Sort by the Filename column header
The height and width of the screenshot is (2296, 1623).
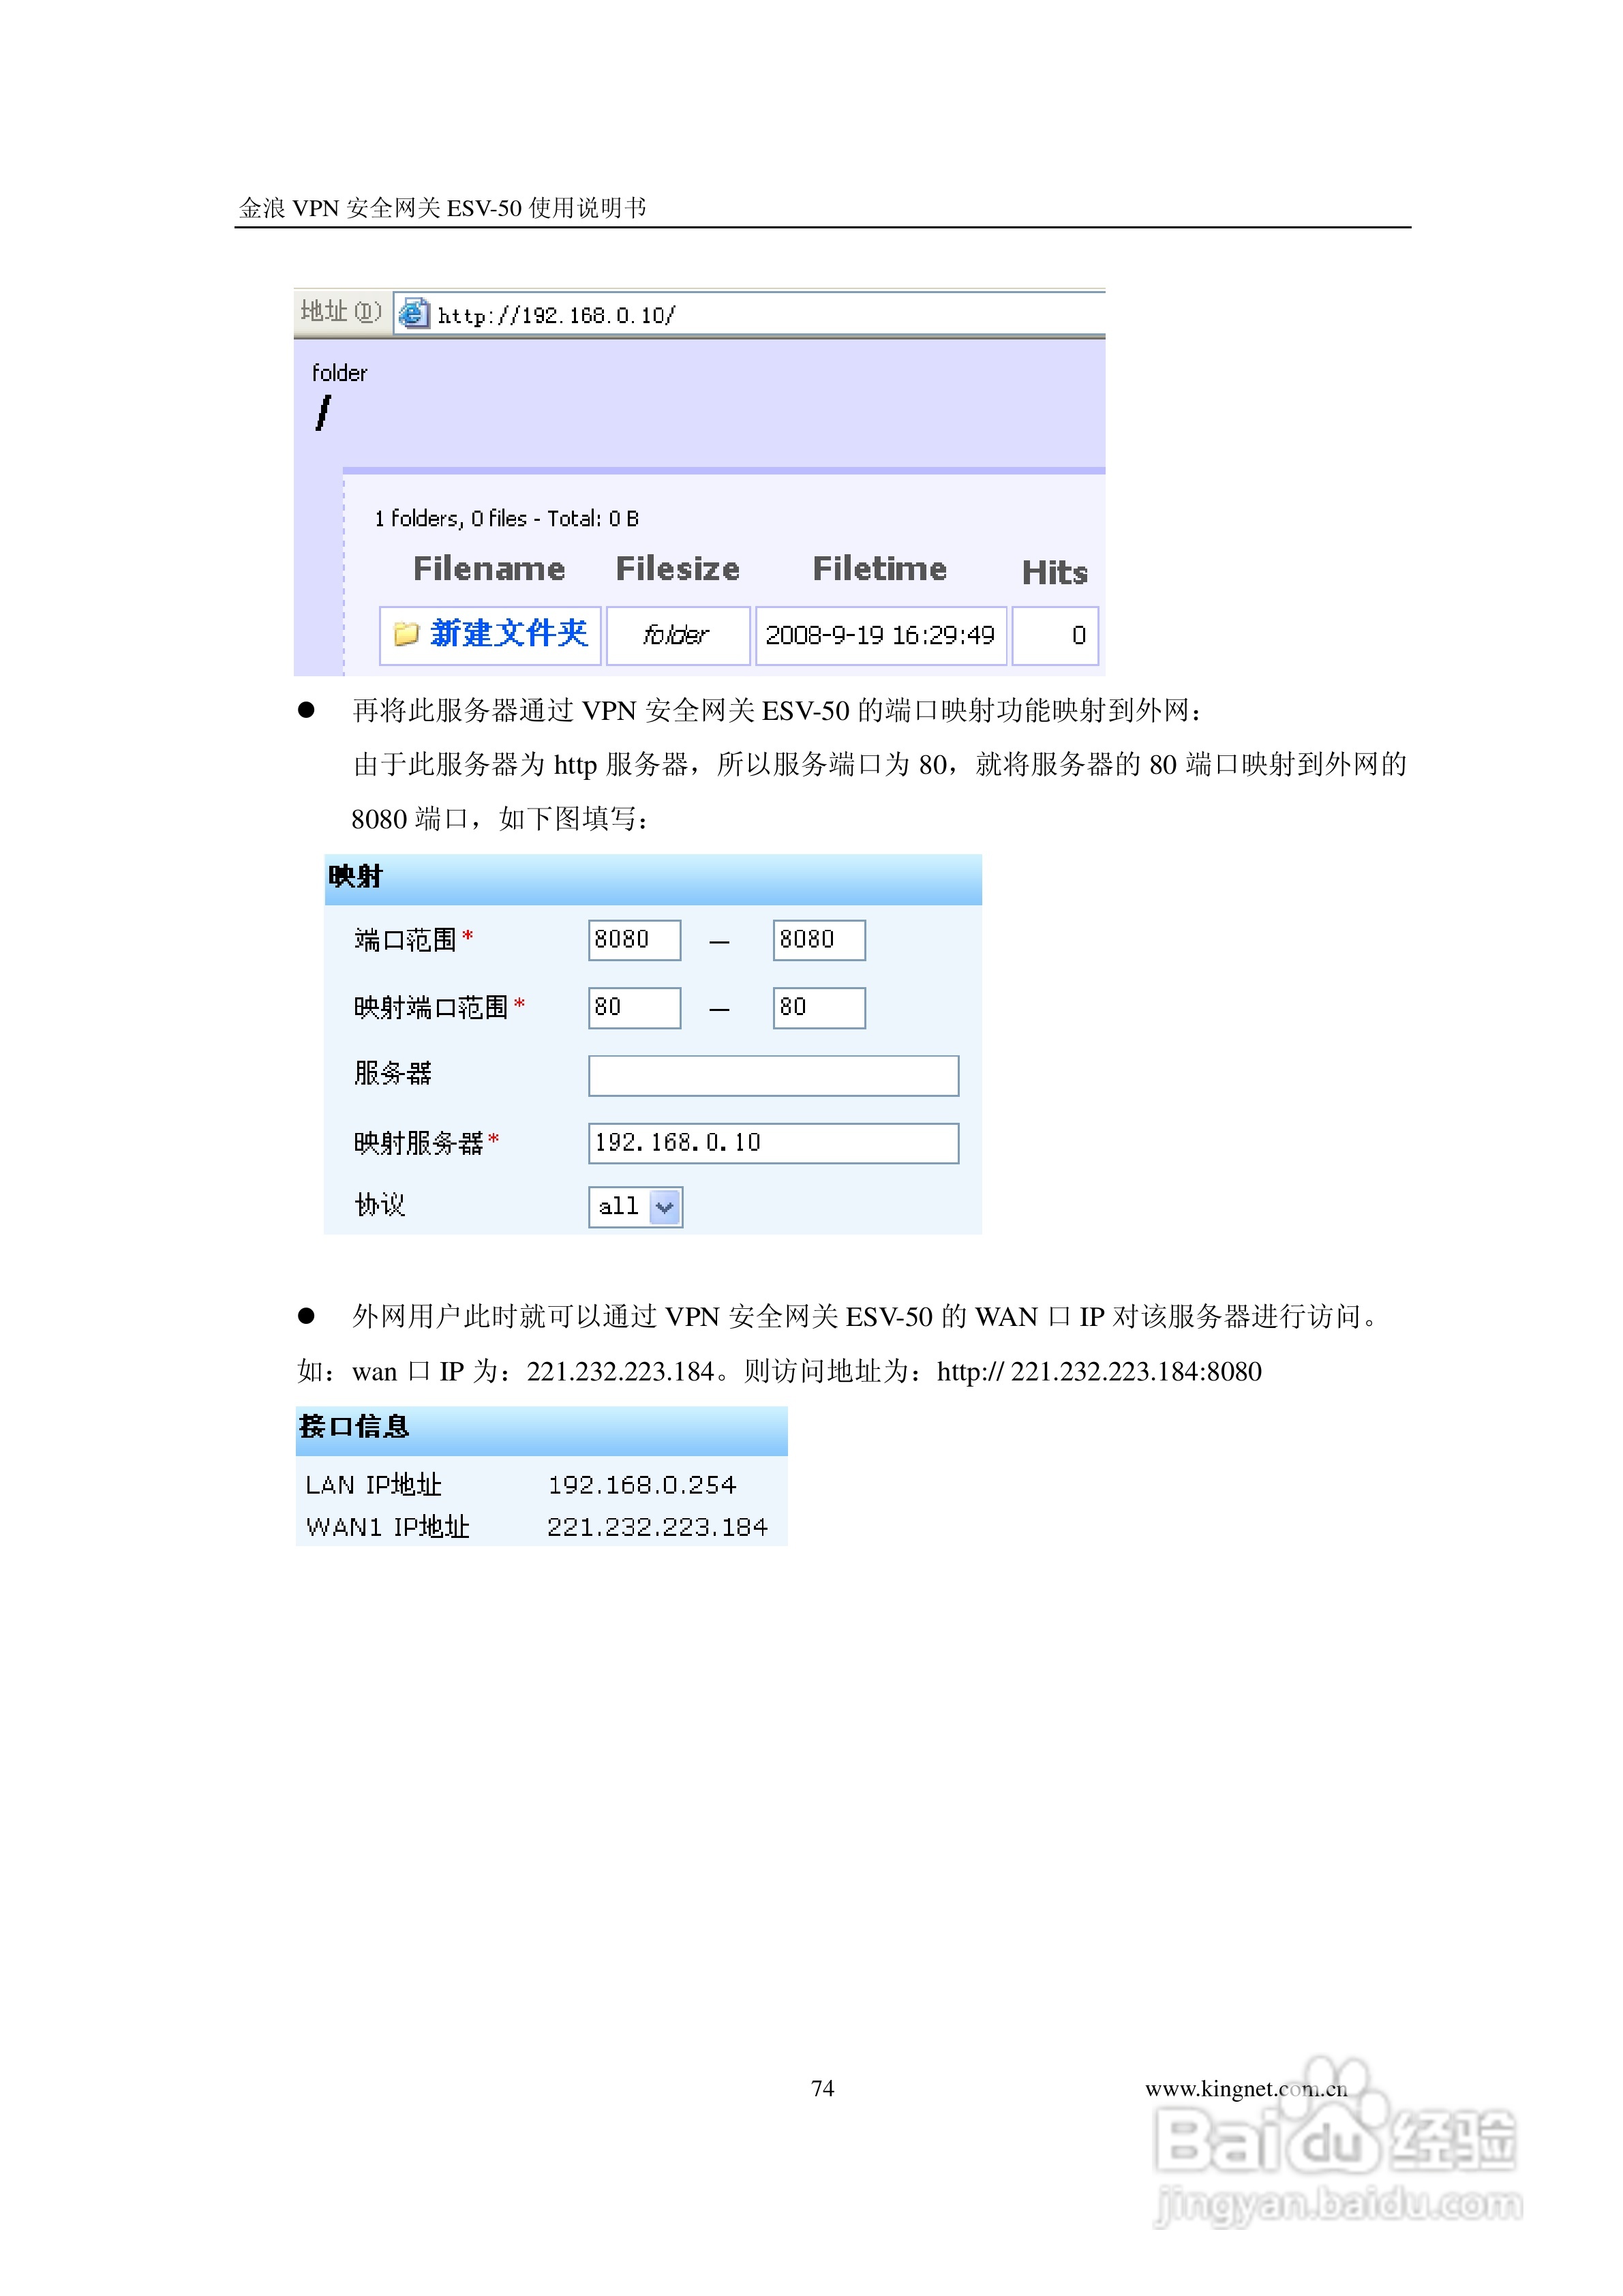tap(489, 567)
